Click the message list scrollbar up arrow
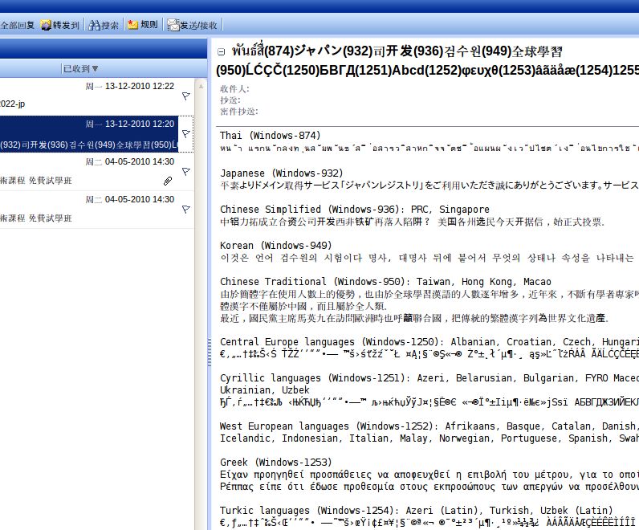 pyautogui.click(x=201, y=86)
